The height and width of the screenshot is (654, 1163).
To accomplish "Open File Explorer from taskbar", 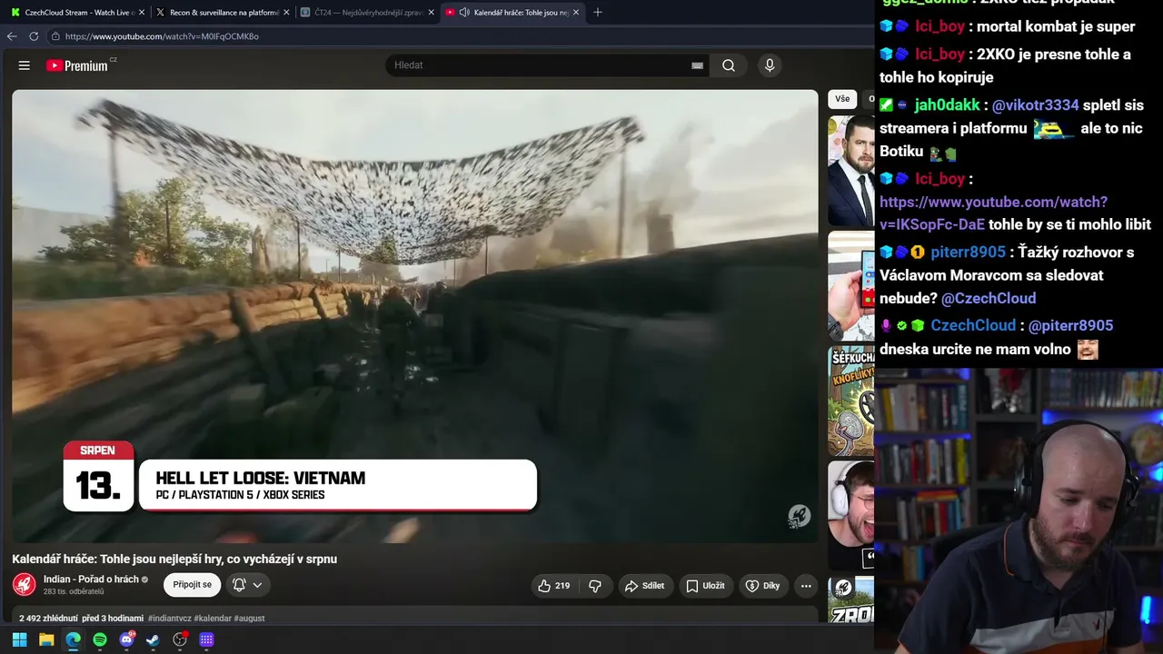I will point(46,639).
